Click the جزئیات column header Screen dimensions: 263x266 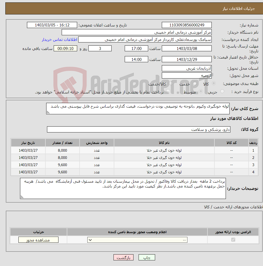[x=38, y=232]
